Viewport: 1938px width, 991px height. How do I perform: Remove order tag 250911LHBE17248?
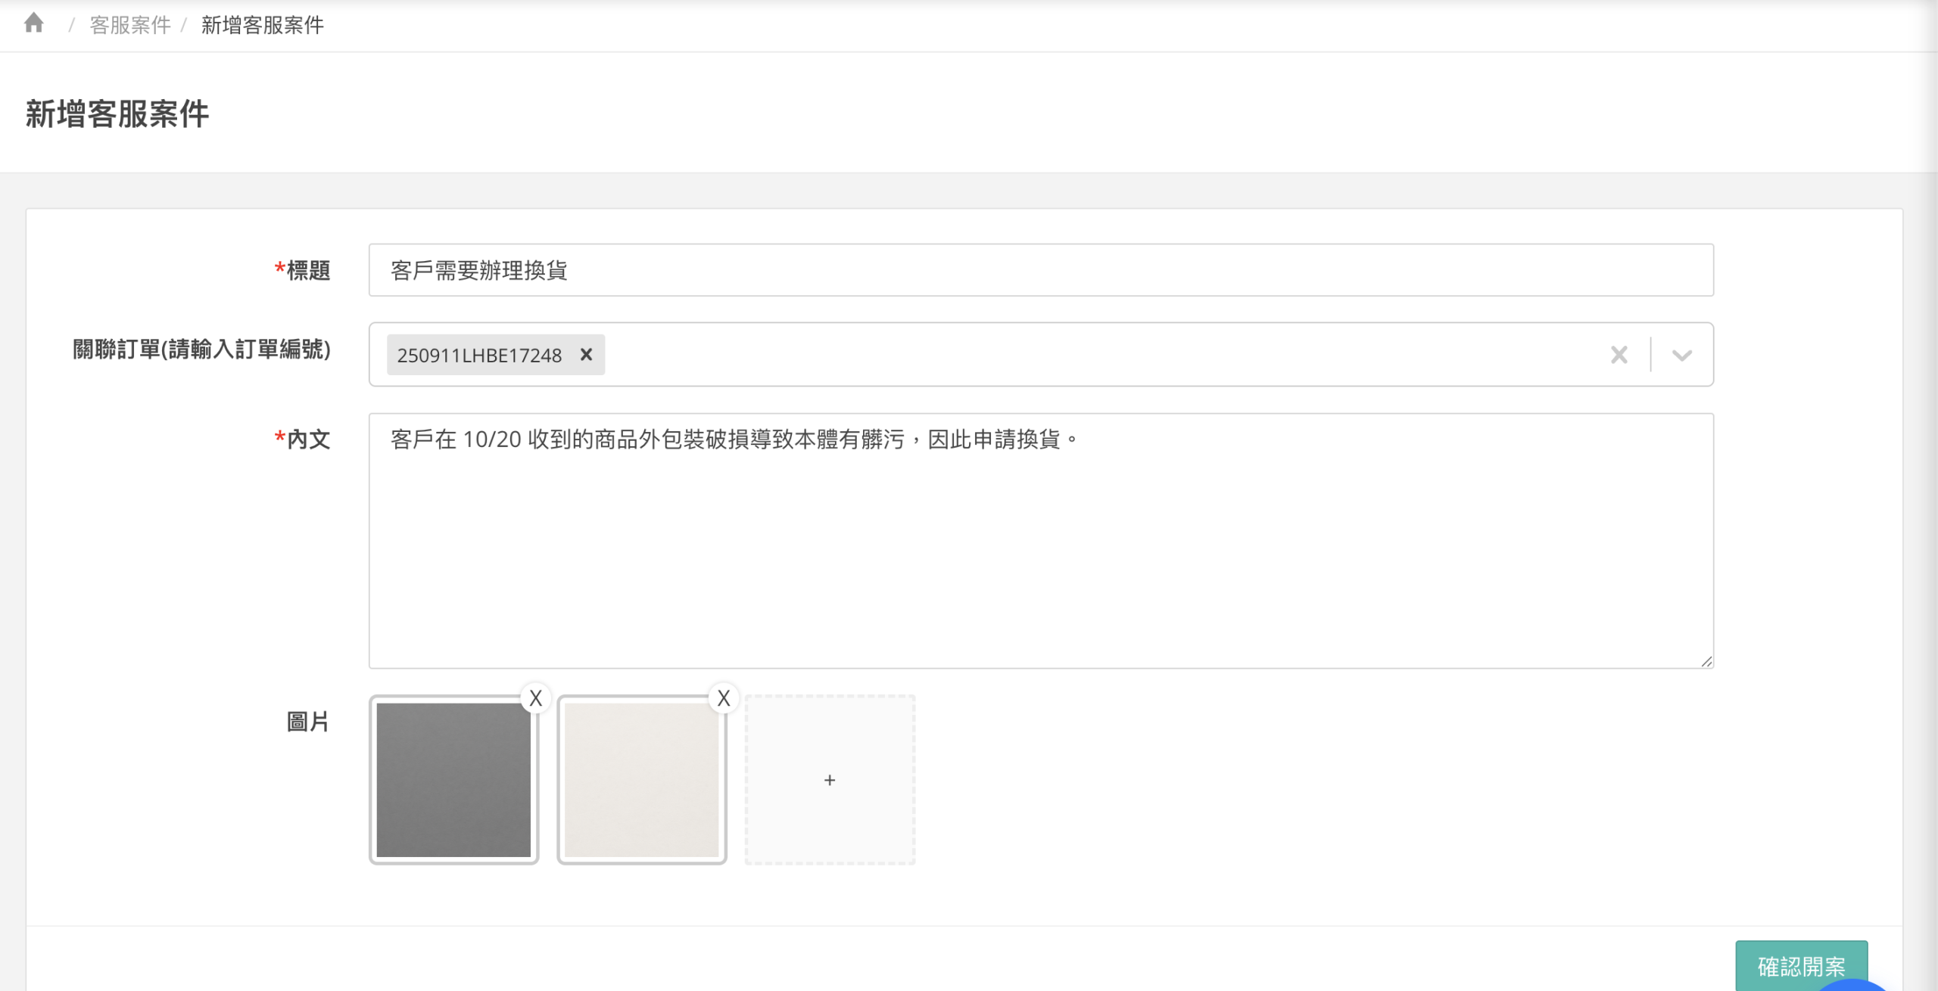coord(586,355)
